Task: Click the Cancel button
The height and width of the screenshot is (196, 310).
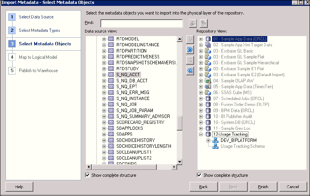Action: [293, 187]
